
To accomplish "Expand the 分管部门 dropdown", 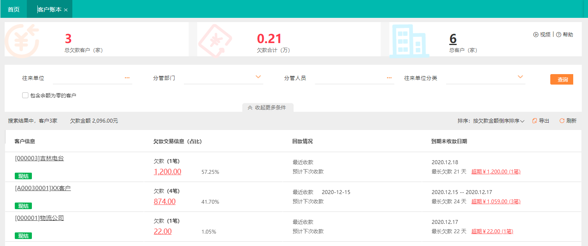I will coord(258,77).
